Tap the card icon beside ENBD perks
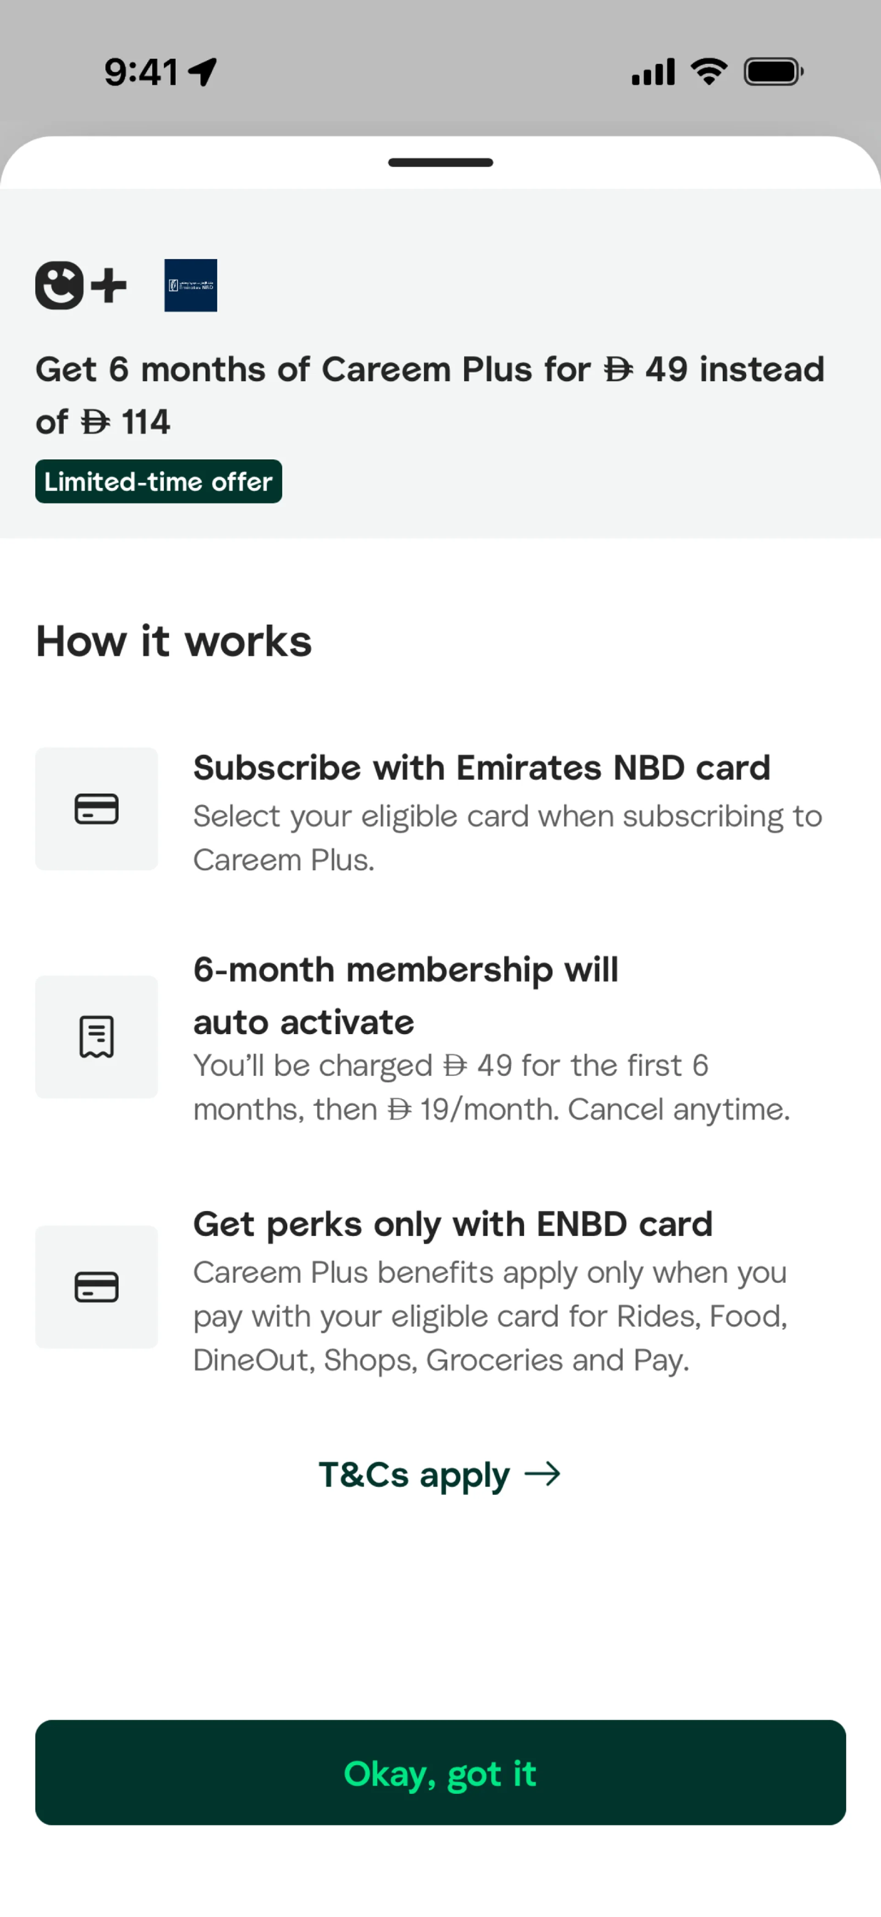 point(97,1287)
